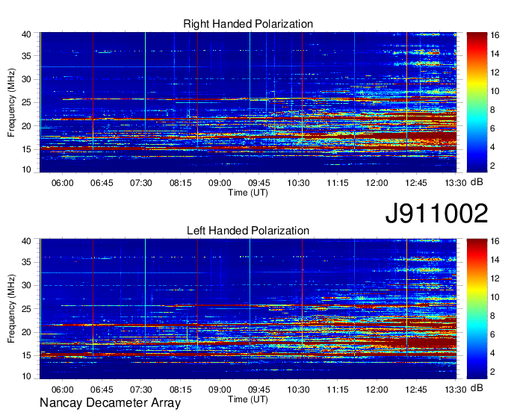Click the top plot's color scale bar

click(x=477, y=102)
